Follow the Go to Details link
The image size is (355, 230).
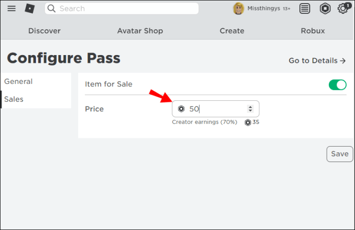(317, 61)
